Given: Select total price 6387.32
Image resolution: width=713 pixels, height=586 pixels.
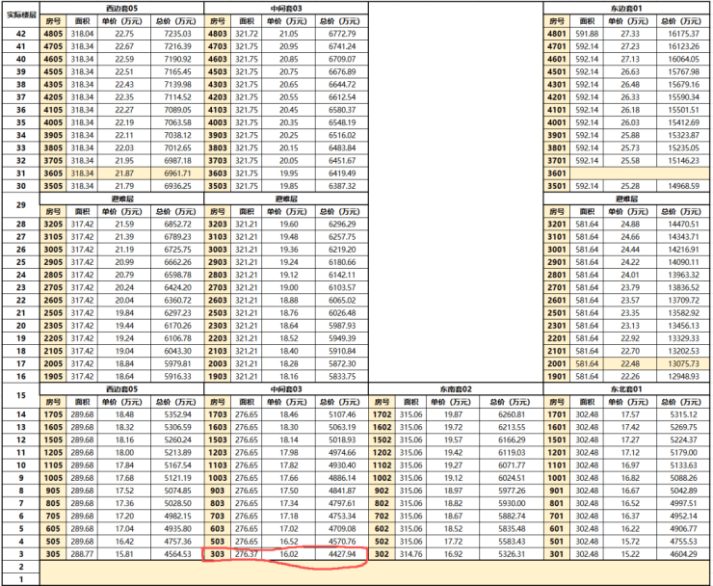Looking at the screenshot, I should click(x=342, y=186).
